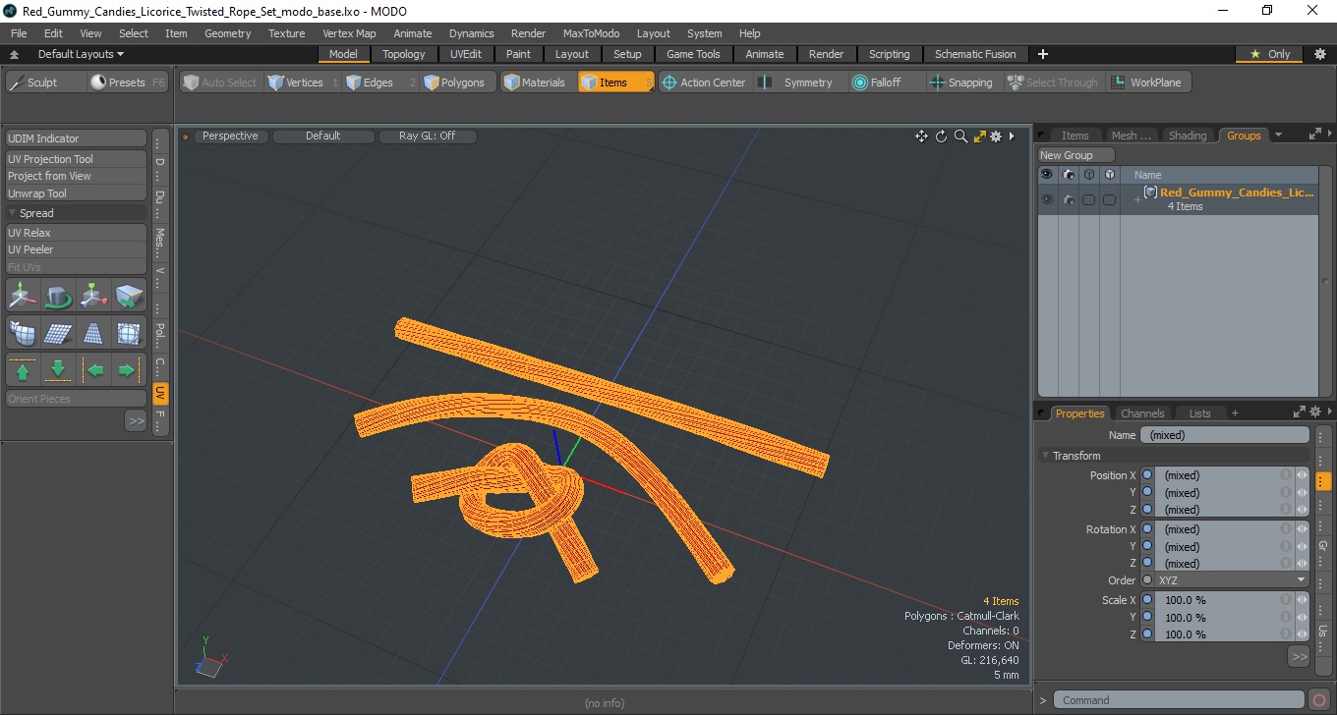
Task: Click the box with green arrow icon
Action: 129,295
